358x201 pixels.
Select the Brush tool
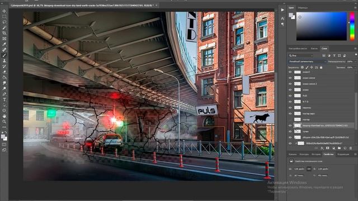4,55
